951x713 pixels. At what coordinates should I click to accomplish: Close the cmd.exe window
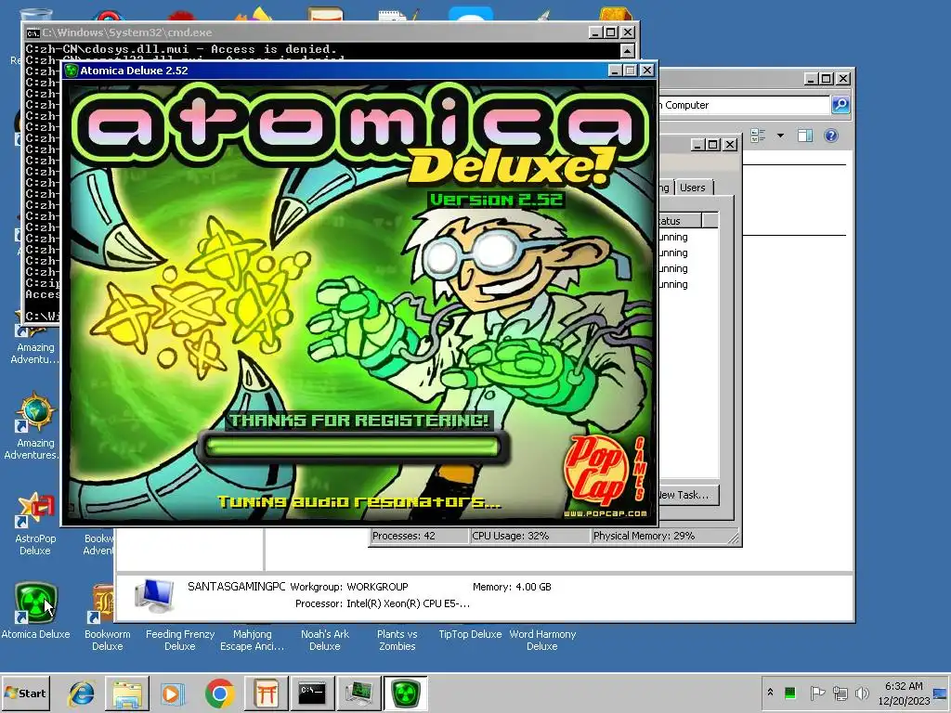(629, 32)
